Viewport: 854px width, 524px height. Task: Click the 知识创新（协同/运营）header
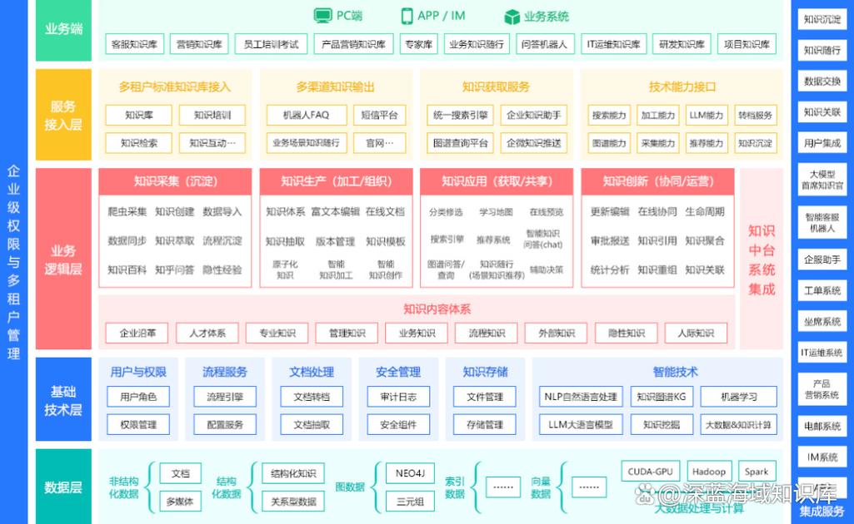coord(657,181)
